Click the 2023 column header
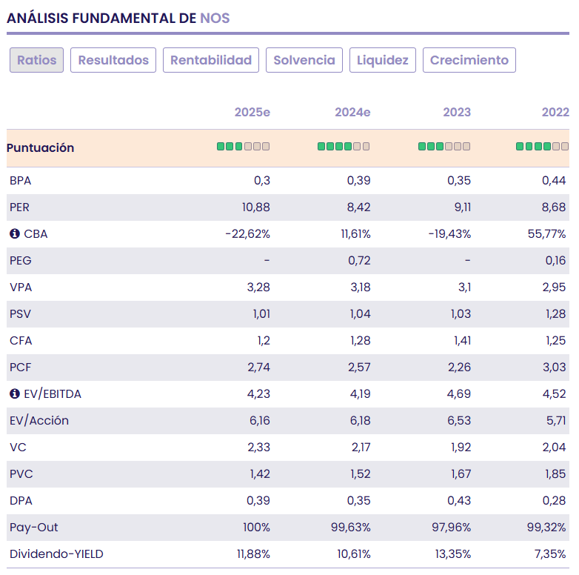Image resolution: width=579 pixels, height=575 pixels. (x=457, y=113)
